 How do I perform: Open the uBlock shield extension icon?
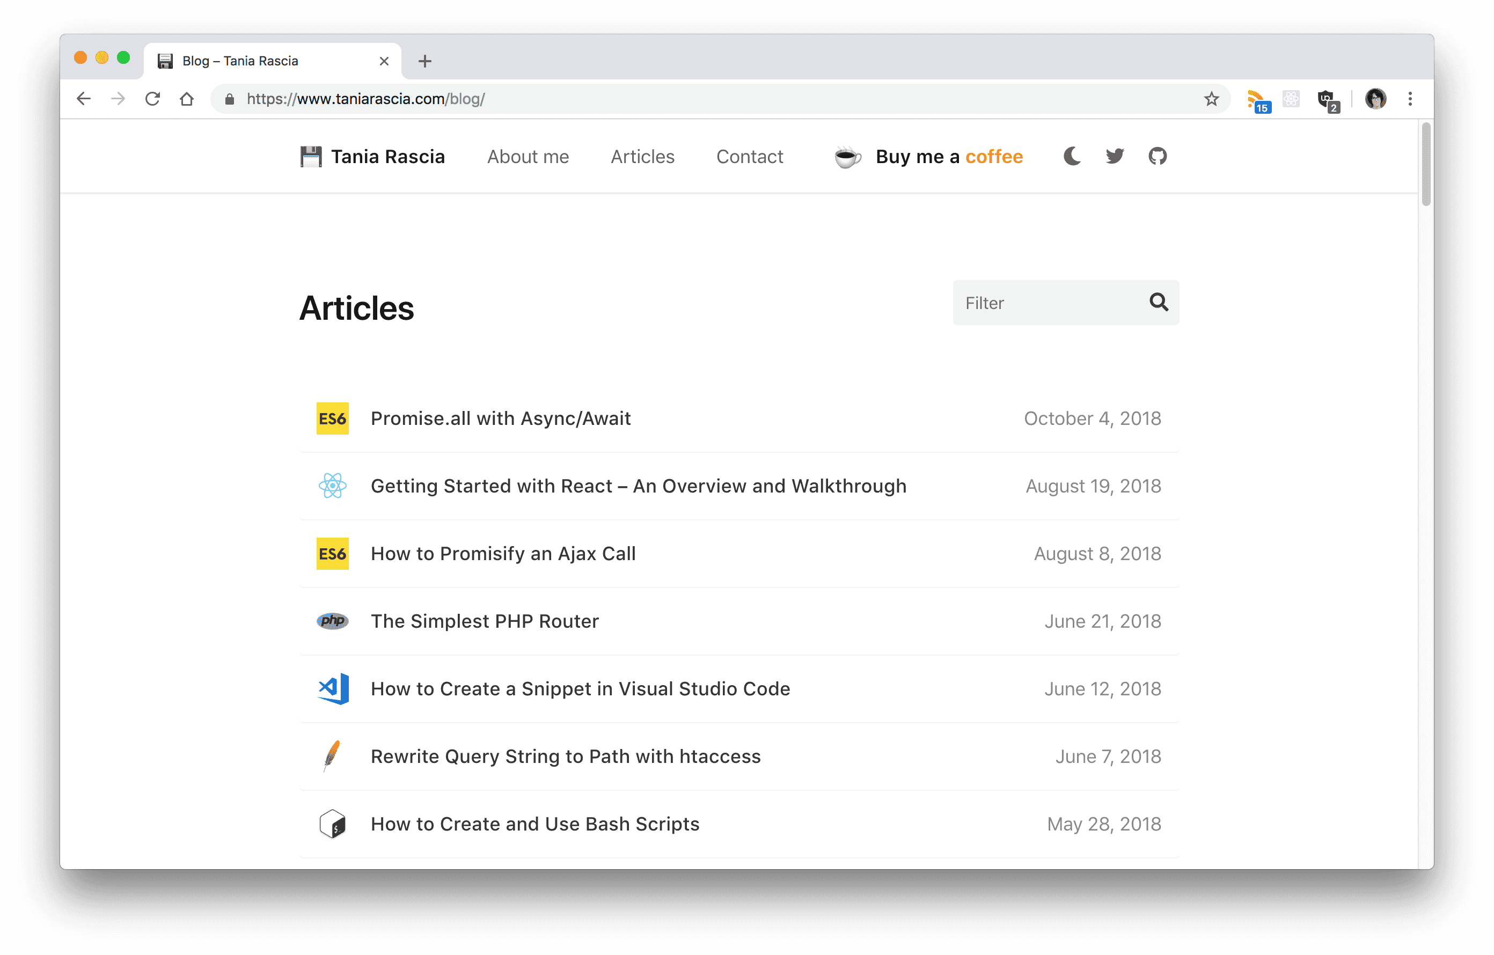click(x=1327, y=100)
